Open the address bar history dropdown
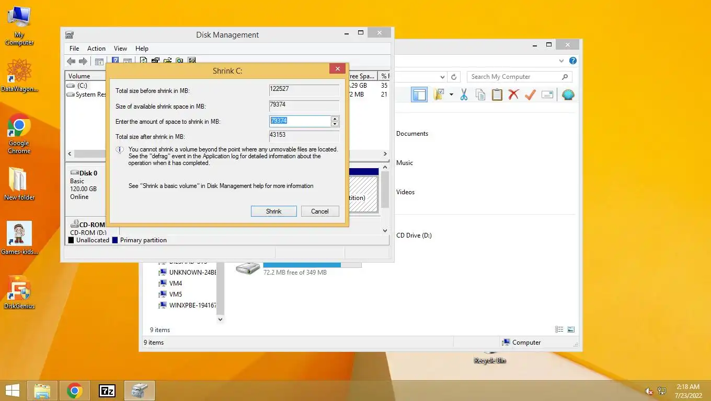This screenshot has width=711, height=401. (442, 77)
